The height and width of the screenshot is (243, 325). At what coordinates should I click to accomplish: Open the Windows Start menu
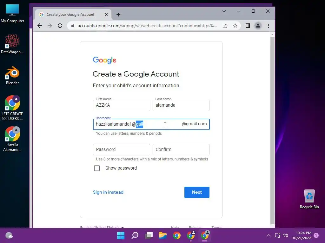point(121,235)
